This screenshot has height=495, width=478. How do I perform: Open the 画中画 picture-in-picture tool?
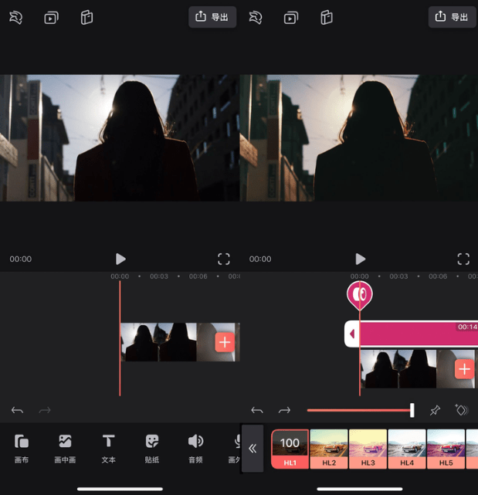click(x=65, y=447)
